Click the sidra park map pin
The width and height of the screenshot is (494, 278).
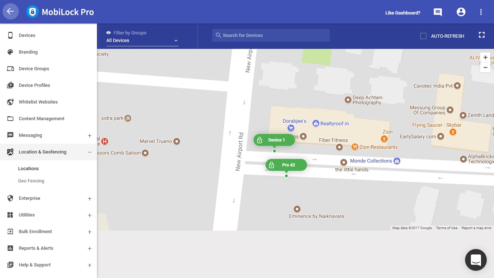(x=128, y=118)
